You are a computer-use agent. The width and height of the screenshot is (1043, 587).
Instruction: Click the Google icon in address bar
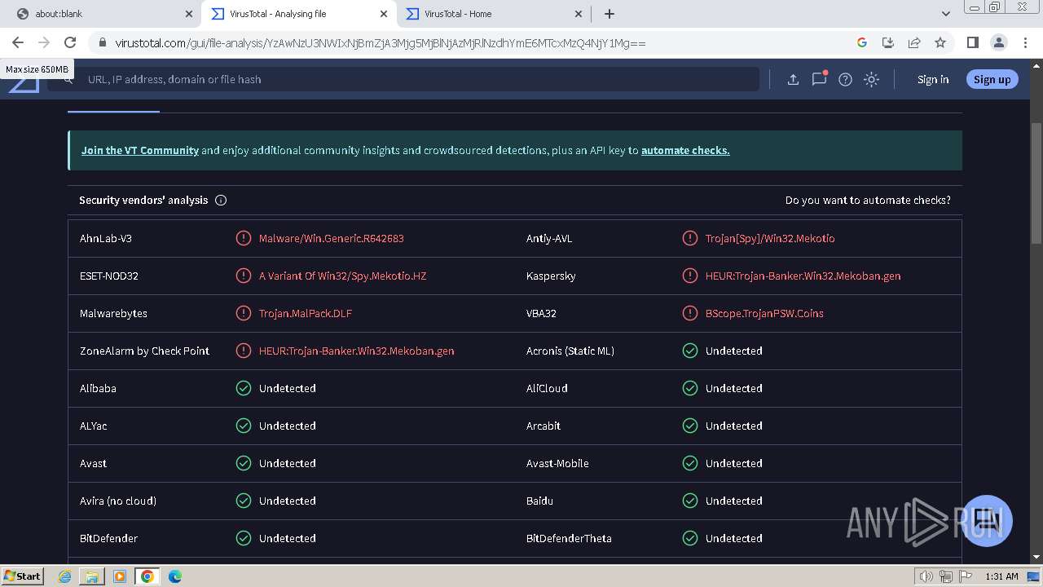click(862, 42)
